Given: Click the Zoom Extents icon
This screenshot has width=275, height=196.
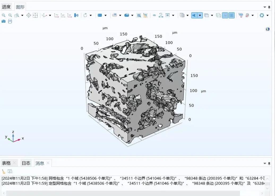Looking at the screenshot, I should 35,15.
